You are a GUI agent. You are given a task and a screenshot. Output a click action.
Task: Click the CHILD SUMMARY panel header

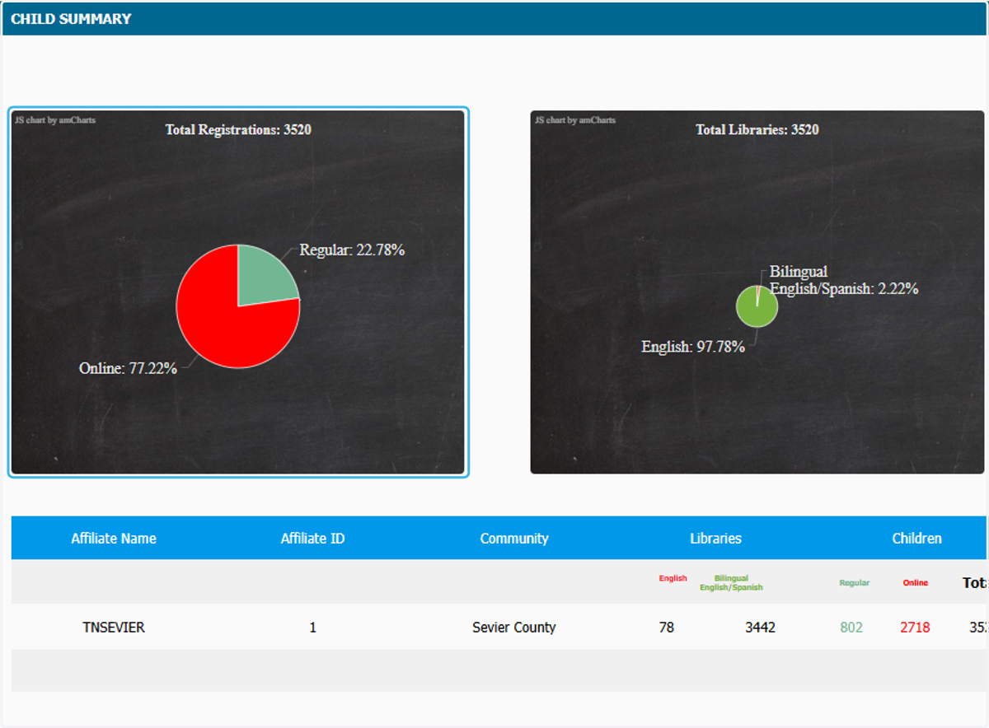(x=494, y=19)
